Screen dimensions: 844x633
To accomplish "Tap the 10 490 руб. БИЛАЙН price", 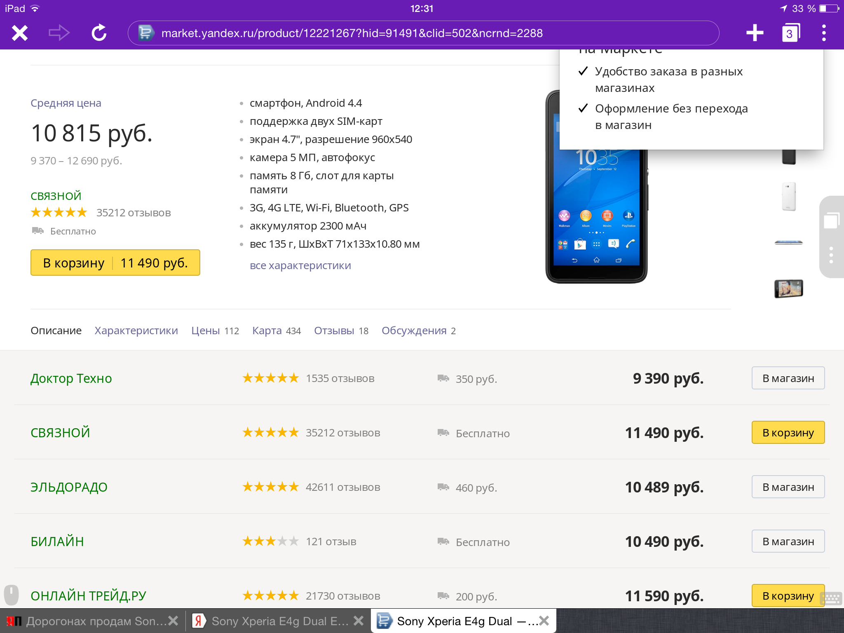I will tap(664, 542).
